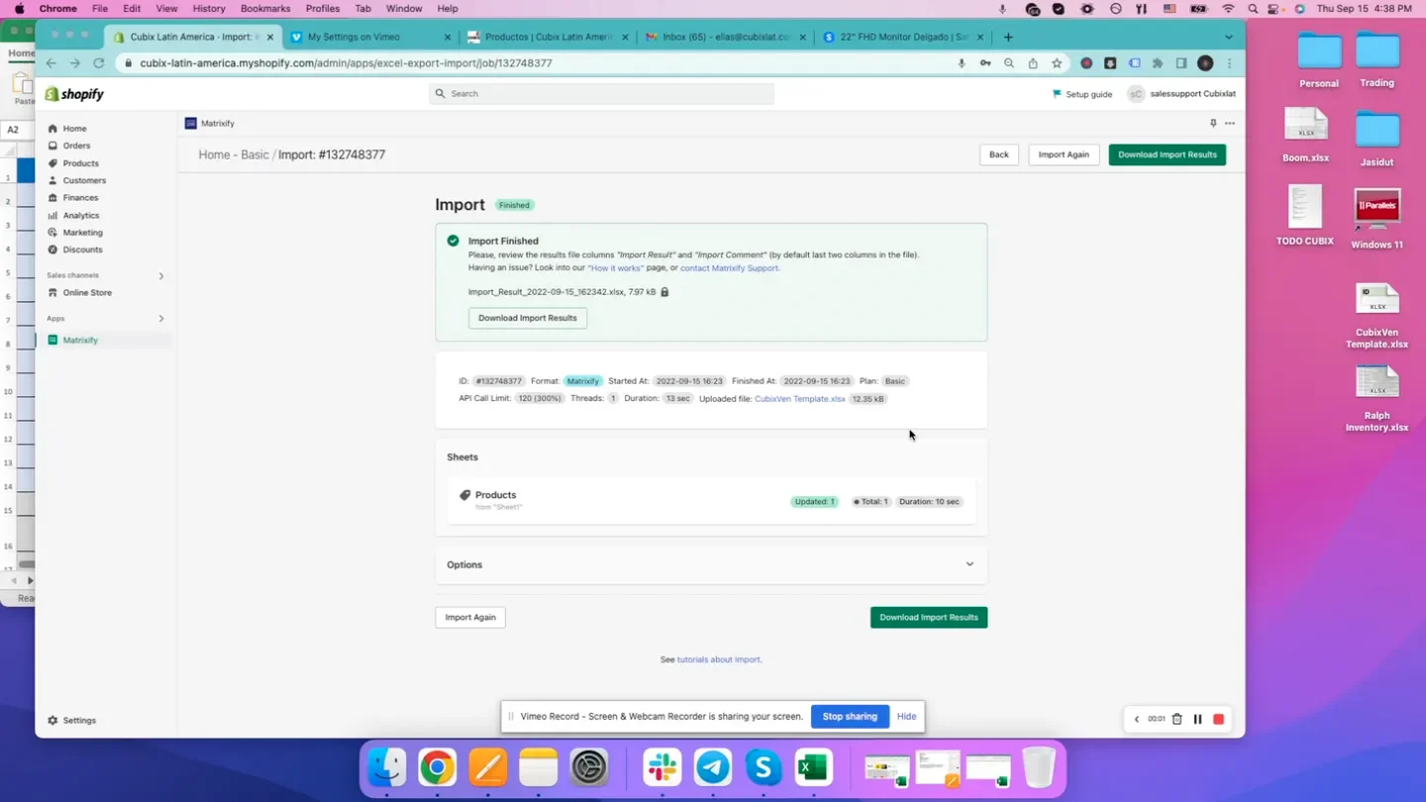Viewport: 1426px width, 802px height.
Task: Open Products in Shopify sidebar
Action: click(80, 163)
